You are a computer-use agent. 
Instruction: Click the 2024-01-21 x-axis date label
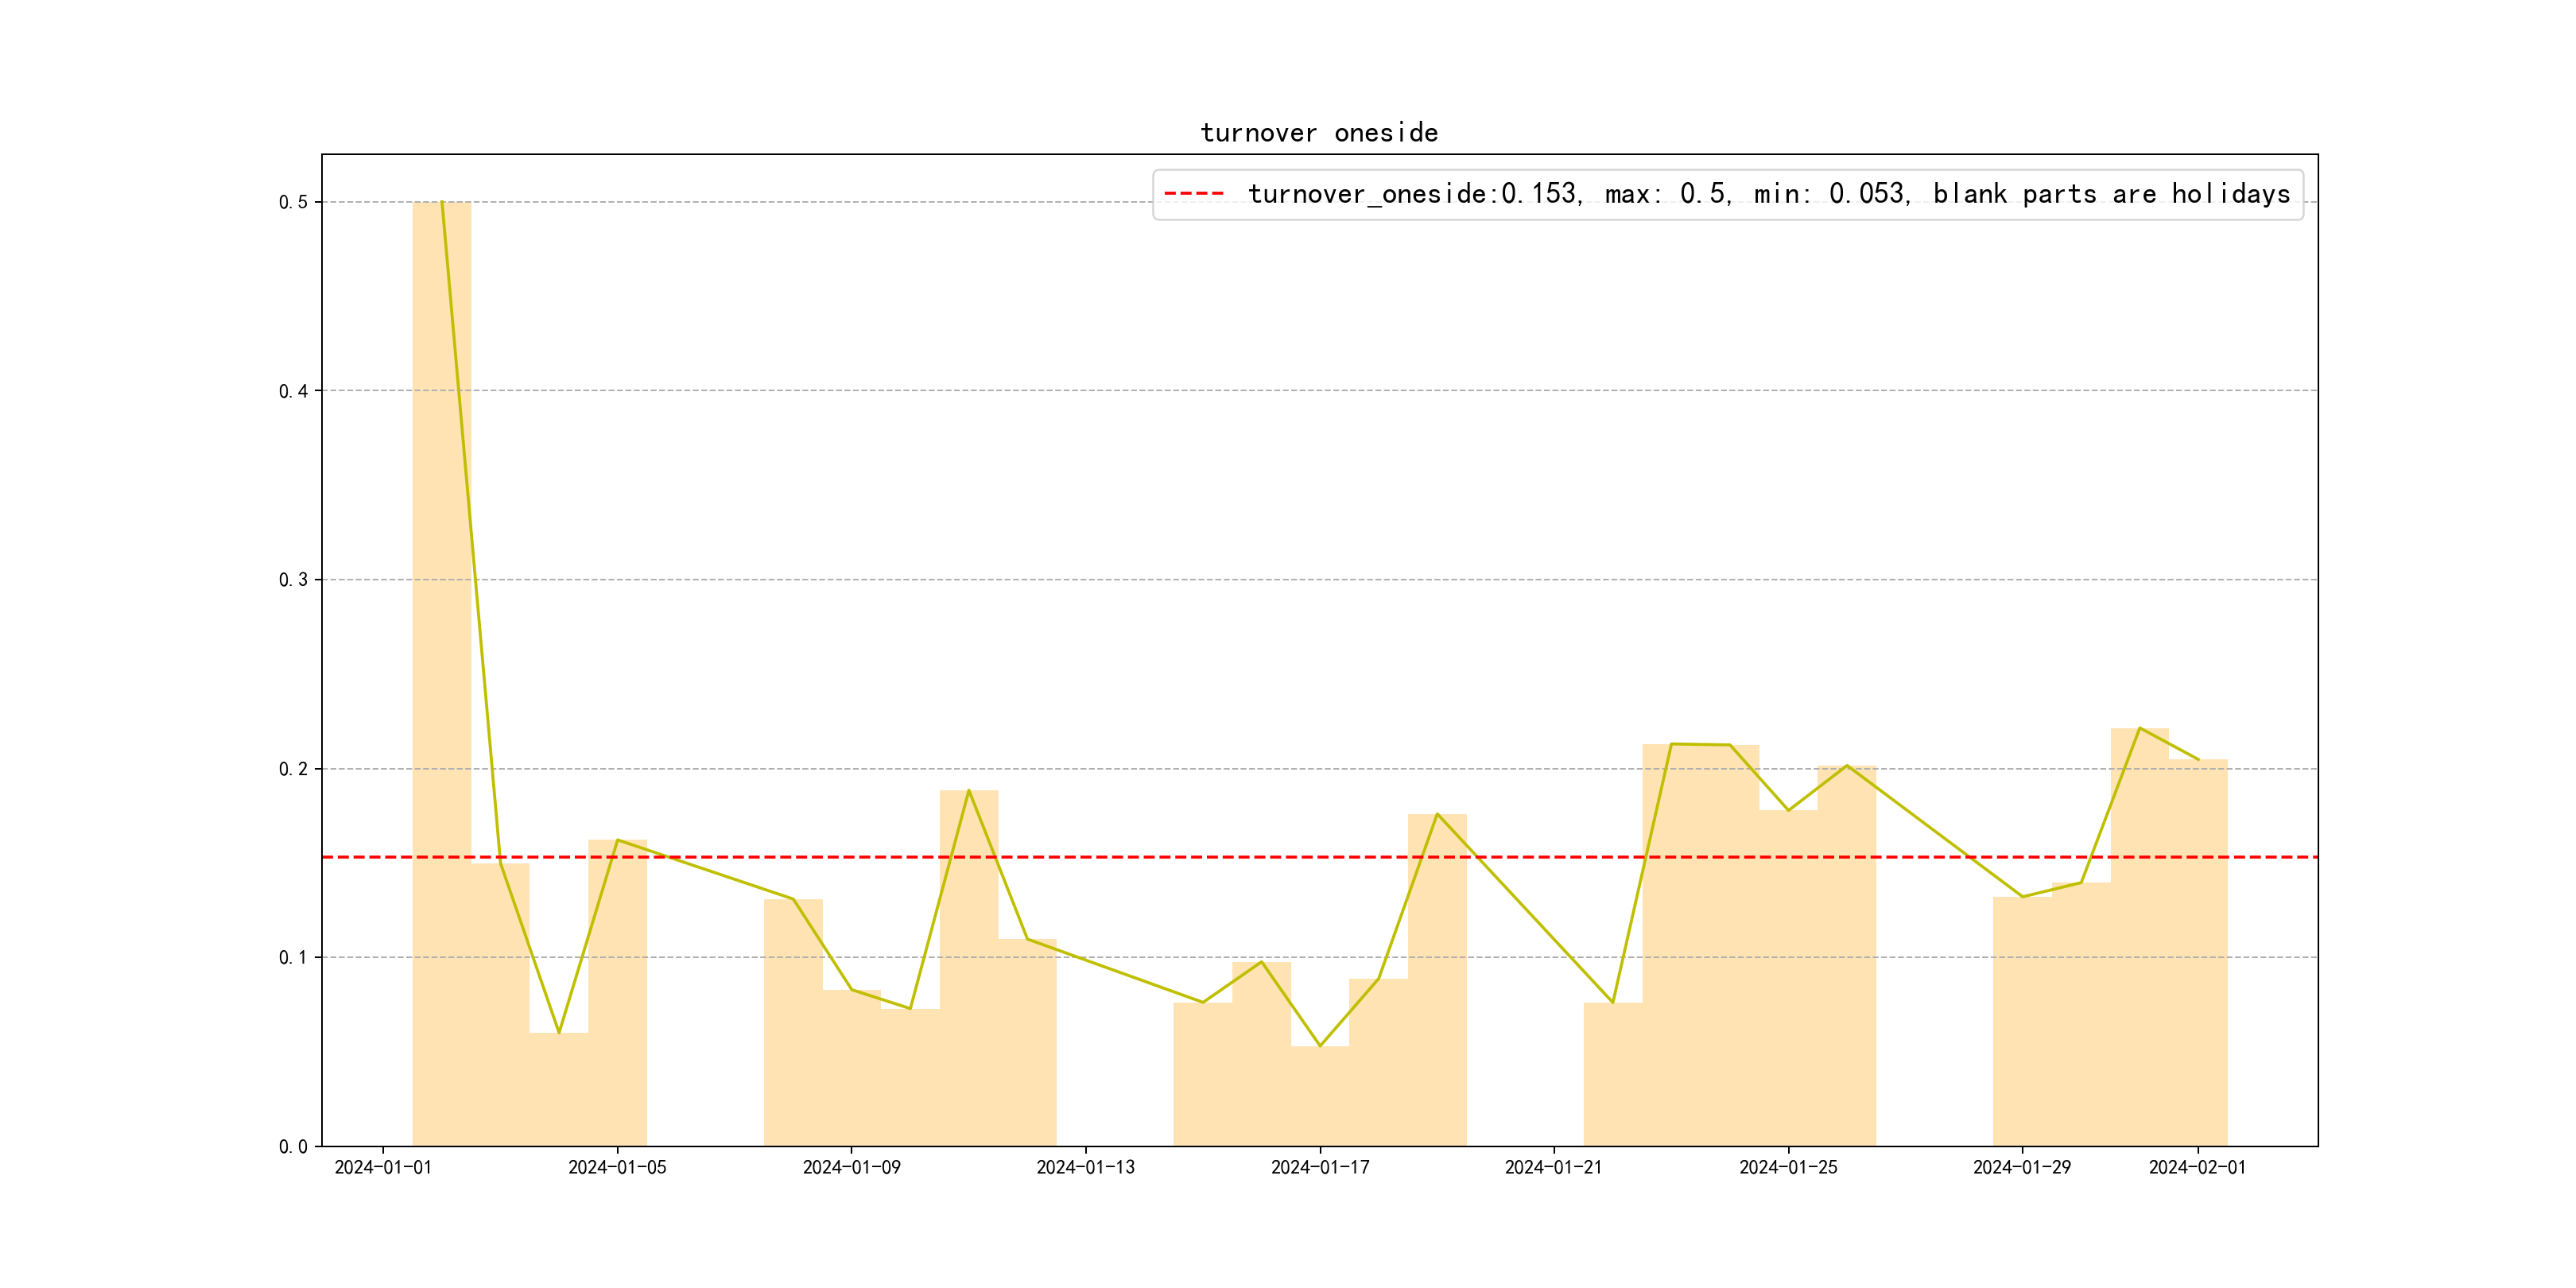[x=1553, y=1167]
